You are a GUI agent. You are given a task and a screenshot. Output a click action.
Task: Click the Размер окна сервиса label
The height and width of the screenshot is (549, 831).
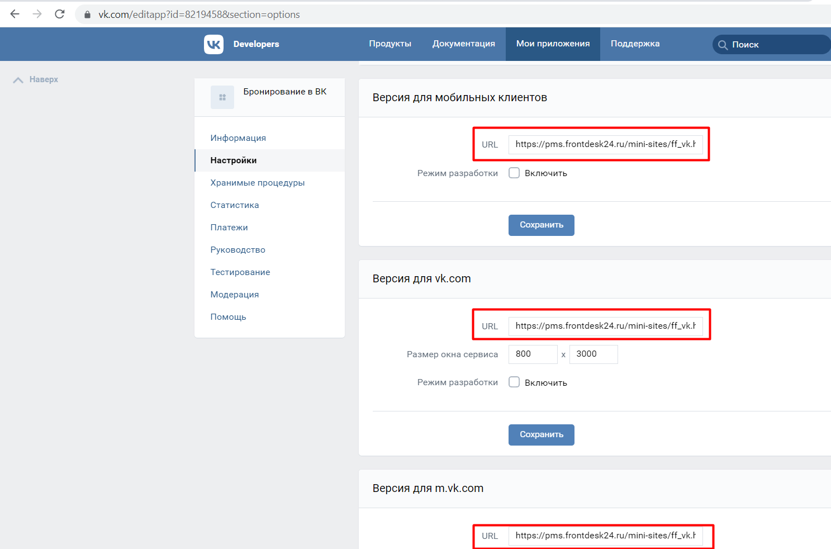coord(452,354)
